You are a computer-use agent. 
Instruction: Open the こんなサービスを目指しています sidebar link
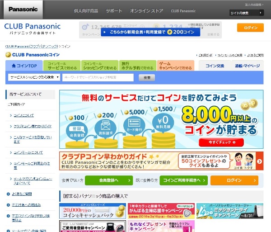click(33, 139)
